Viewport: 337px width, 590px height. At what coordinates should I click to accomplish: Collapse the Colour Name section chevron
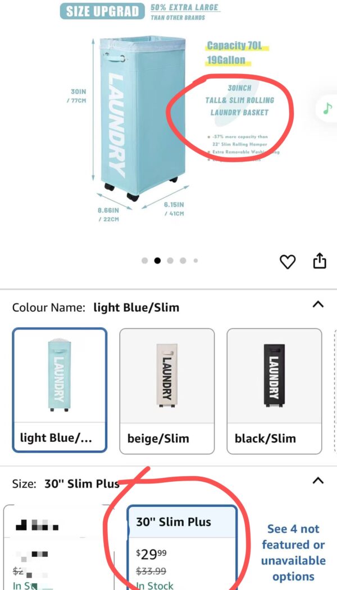[318, 305]
